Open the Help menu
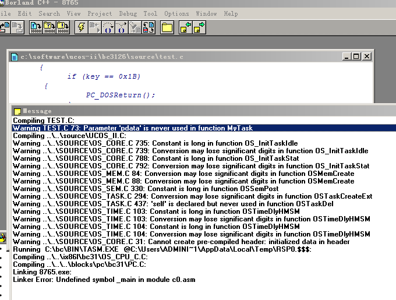Viewport: 396px width, 300px height. pyautogui.click(x=231, y=13)
